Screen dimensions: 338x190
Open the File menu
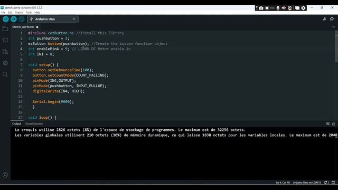(3, 13)
